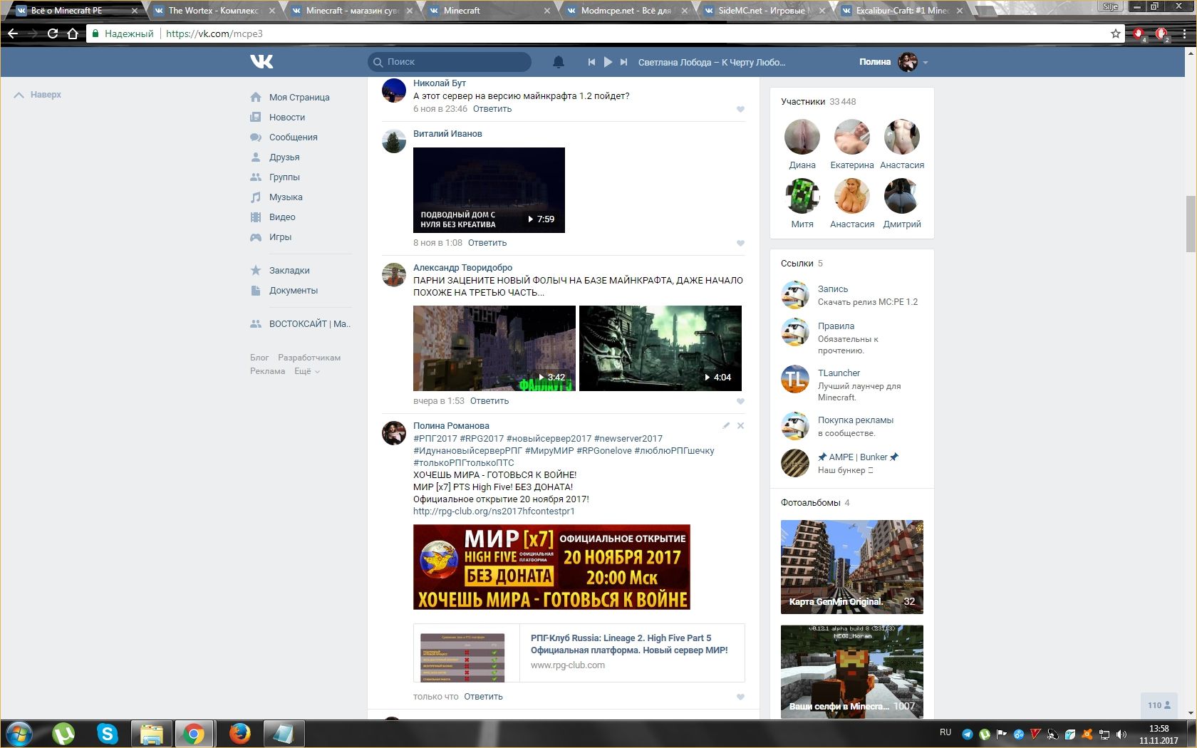Open the rpg-club.org link in the post
The width and height of the screenshot is (1197, 748).
494,511
